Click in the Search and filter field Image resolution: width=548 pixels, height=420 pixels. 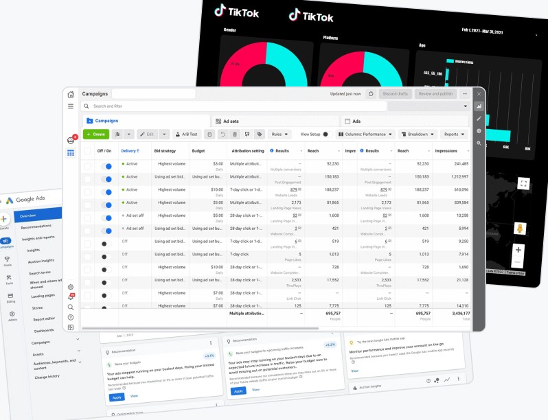pos(234,106)
